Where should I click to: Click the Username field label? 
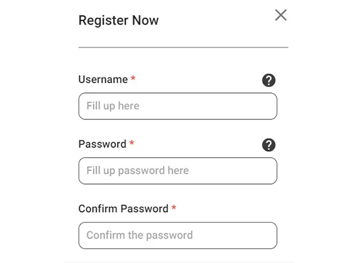point(103,80)
